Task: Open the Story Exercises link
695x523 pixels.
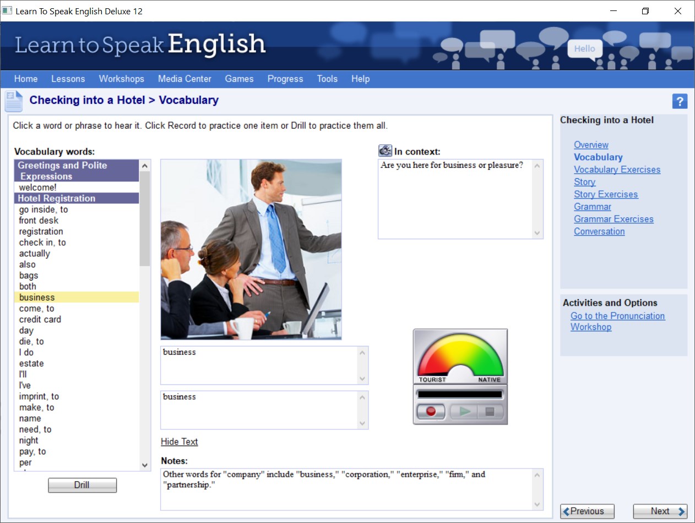Action: [606, 194]
